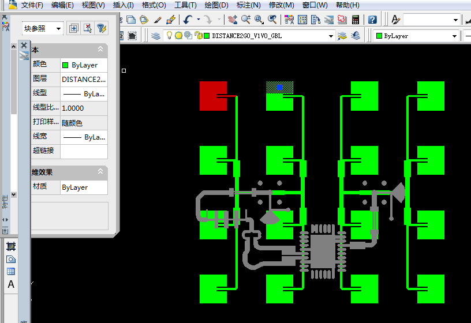Click the 线型 ByLa... value field
The width and height of the screenshot is (471, 323).
(84, 94)
